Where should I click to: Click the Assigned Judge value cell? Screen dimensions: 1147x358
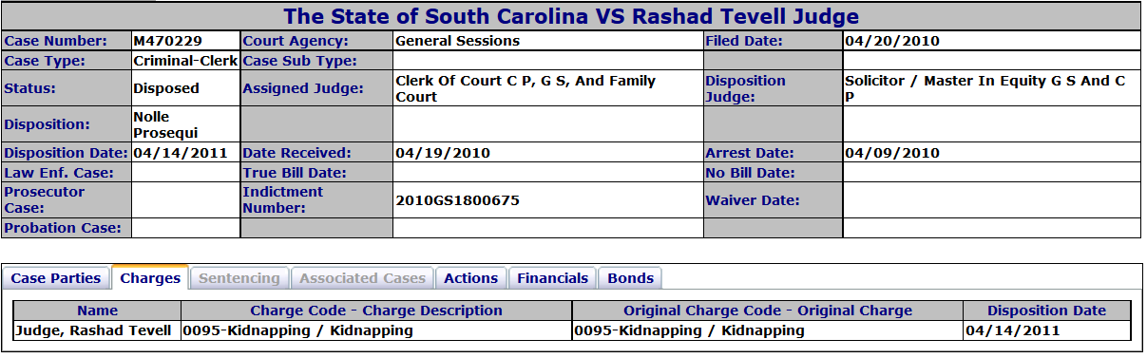[x=548, y=88]
